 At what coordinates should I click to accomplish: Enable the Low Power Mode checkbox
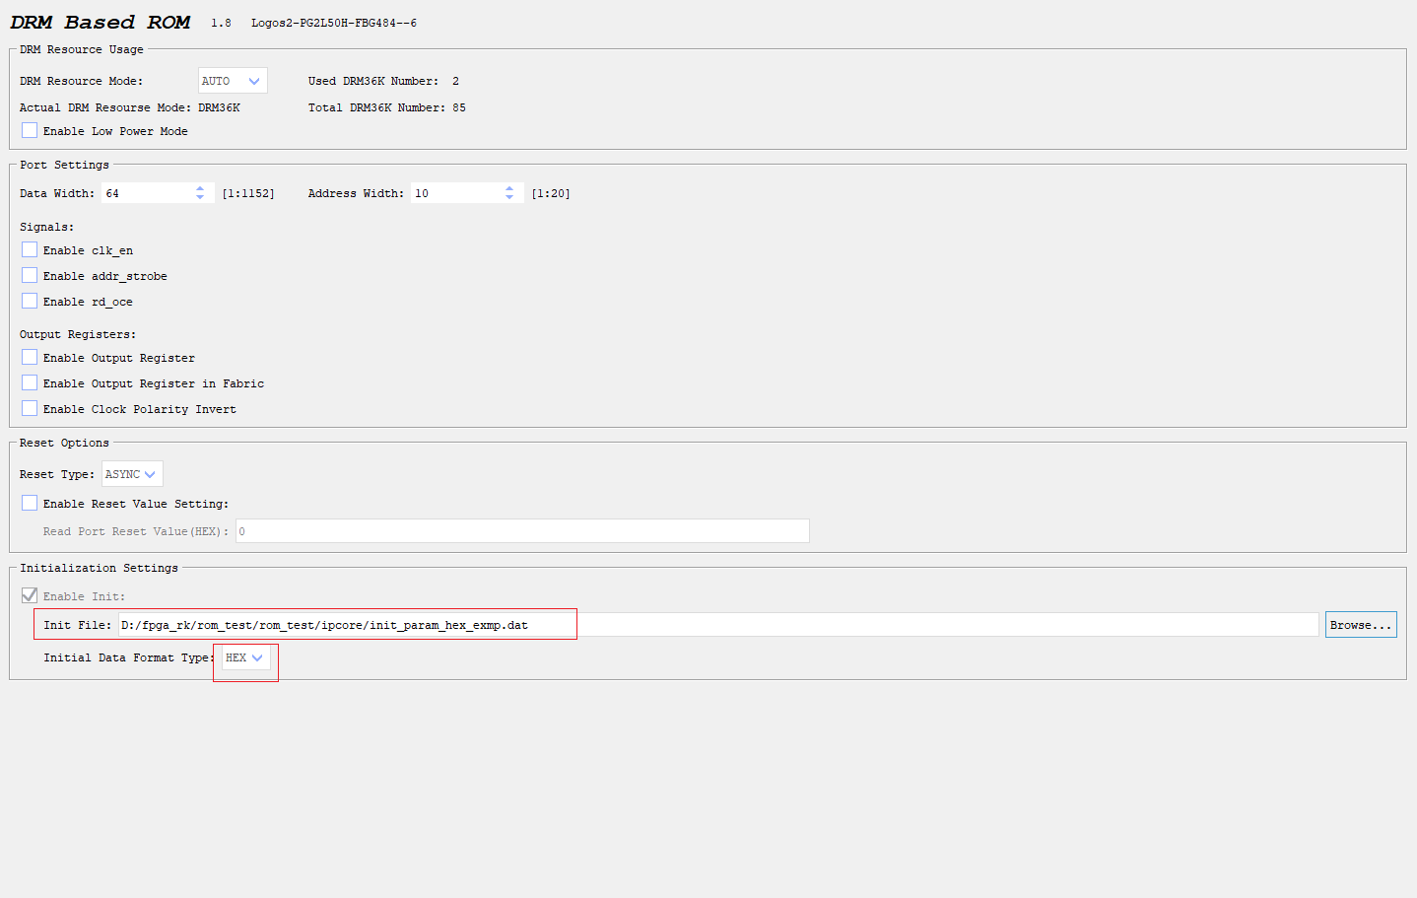29,129
